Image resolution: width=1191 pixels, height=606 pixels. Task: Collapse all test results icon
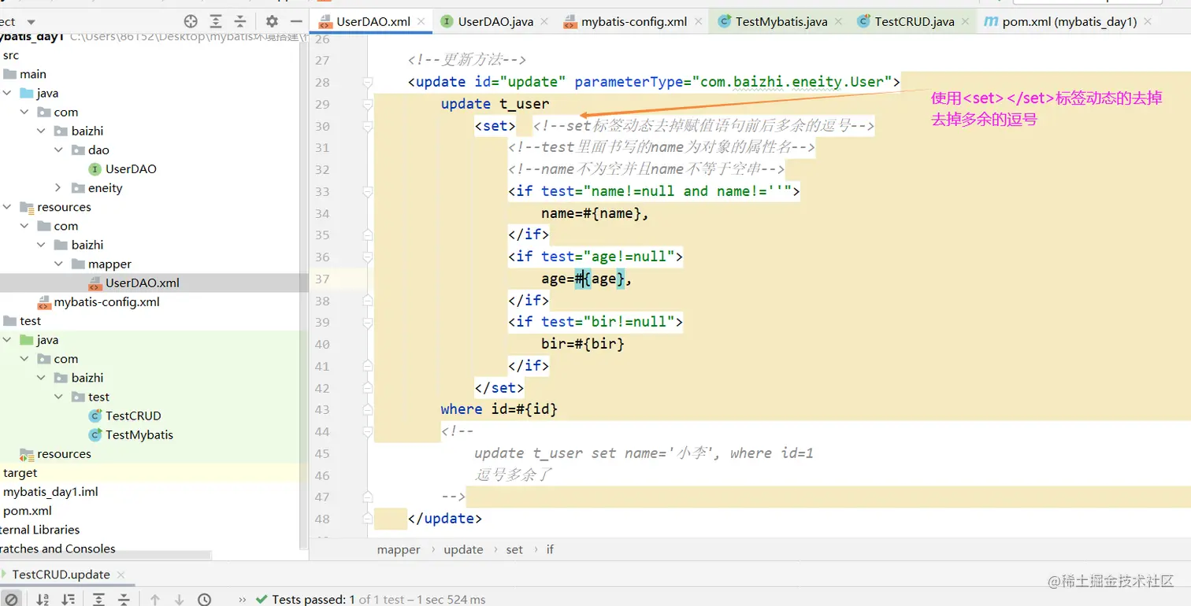tap(124, 600)
